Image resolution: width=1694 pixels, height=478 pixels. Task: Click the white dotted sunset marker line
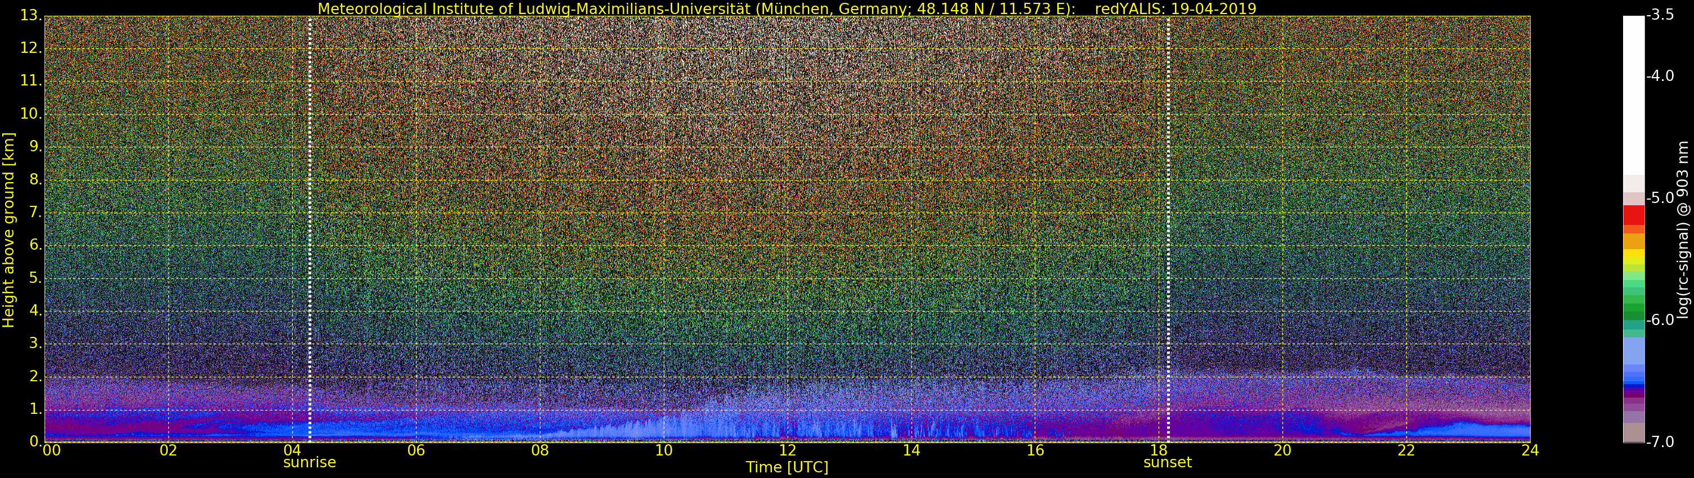click(x=1168, y=228)
